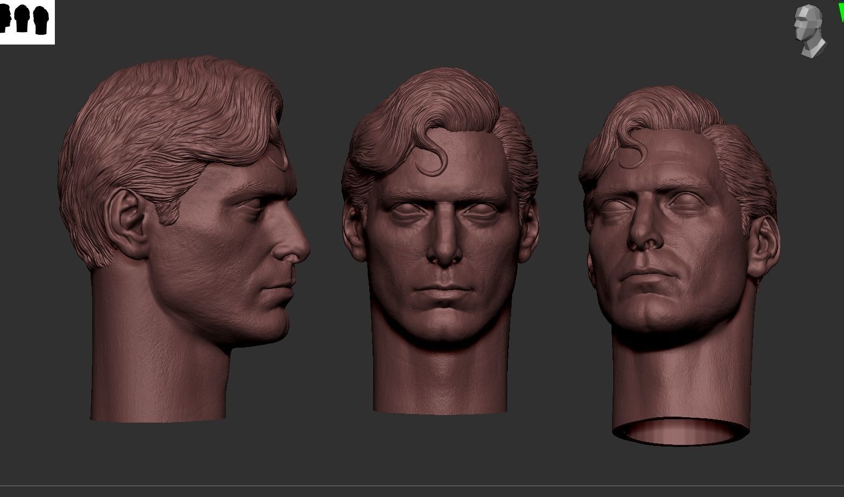Screen dimensions: 844x497
Task: Select the side-profile head sculpt
Action: 184,239
